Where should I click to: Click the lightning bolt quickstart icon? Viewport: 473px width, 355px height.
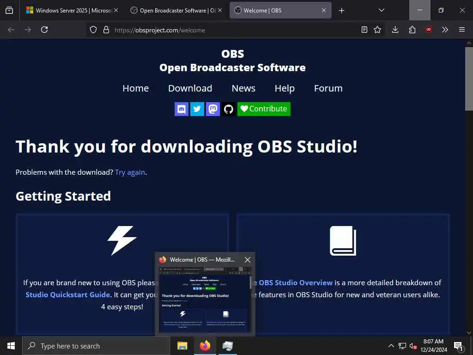pos(122,240)
